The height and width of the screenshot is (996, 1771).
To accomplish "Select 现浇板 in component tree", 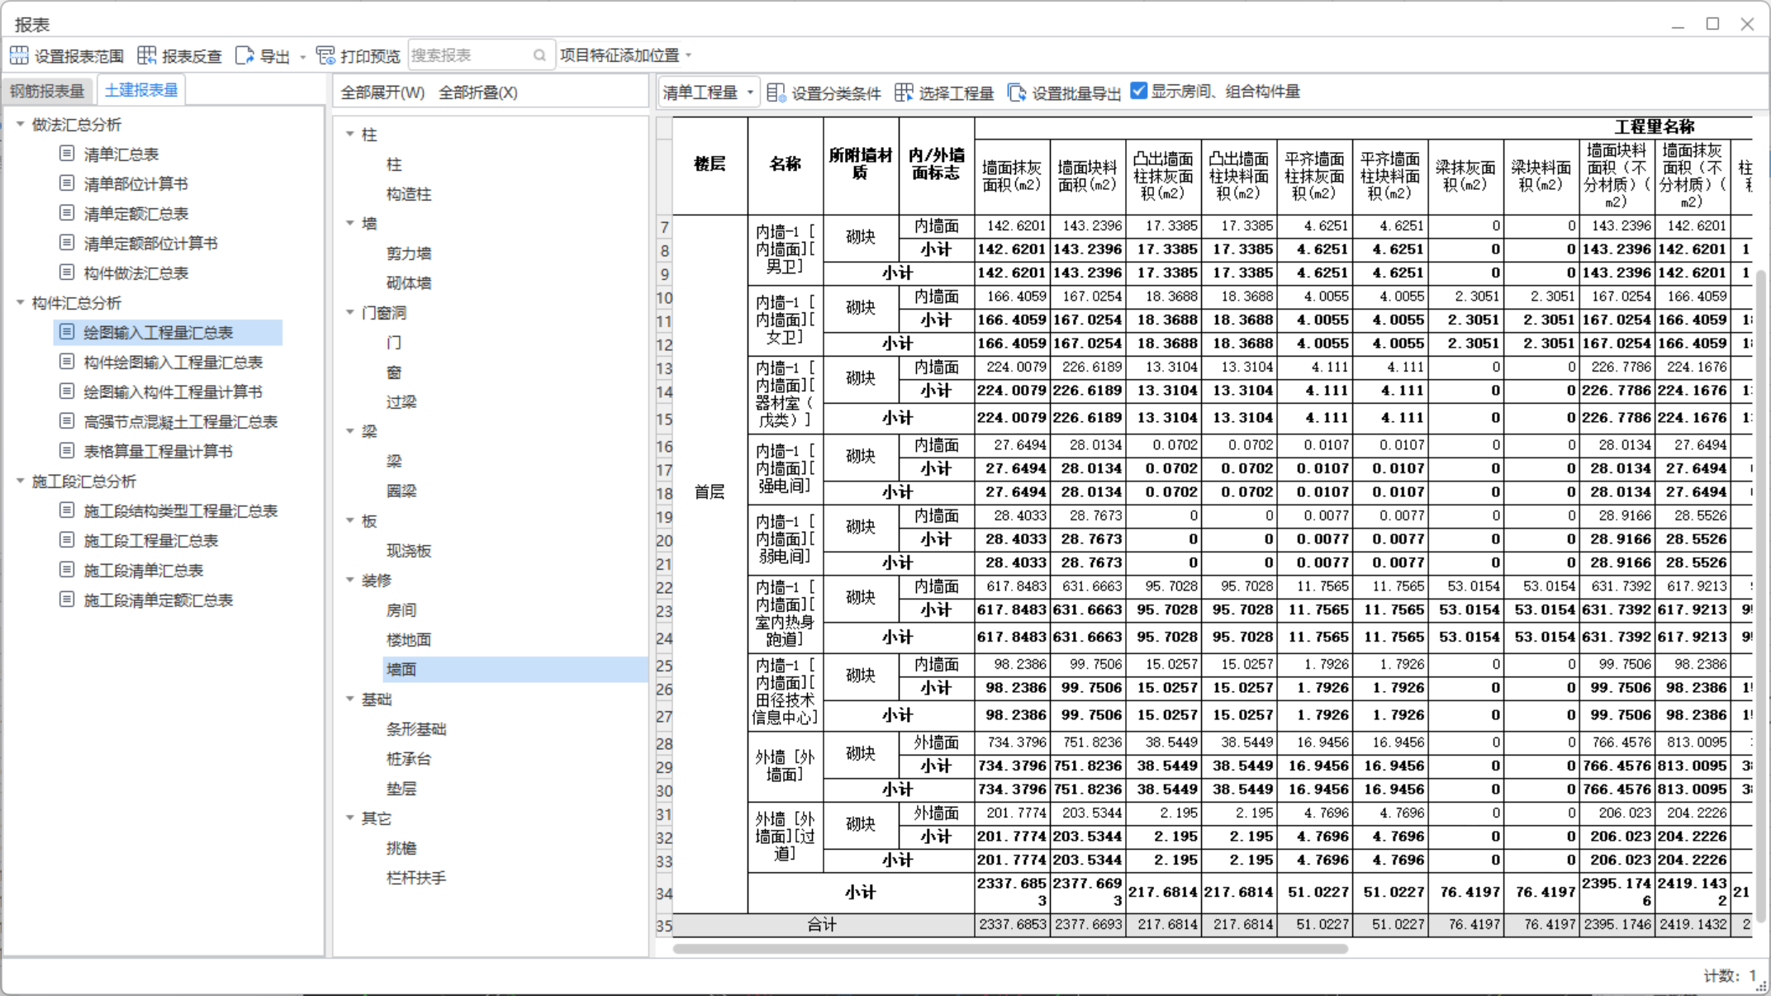I will pyautogui.click(x=409, y=550).
